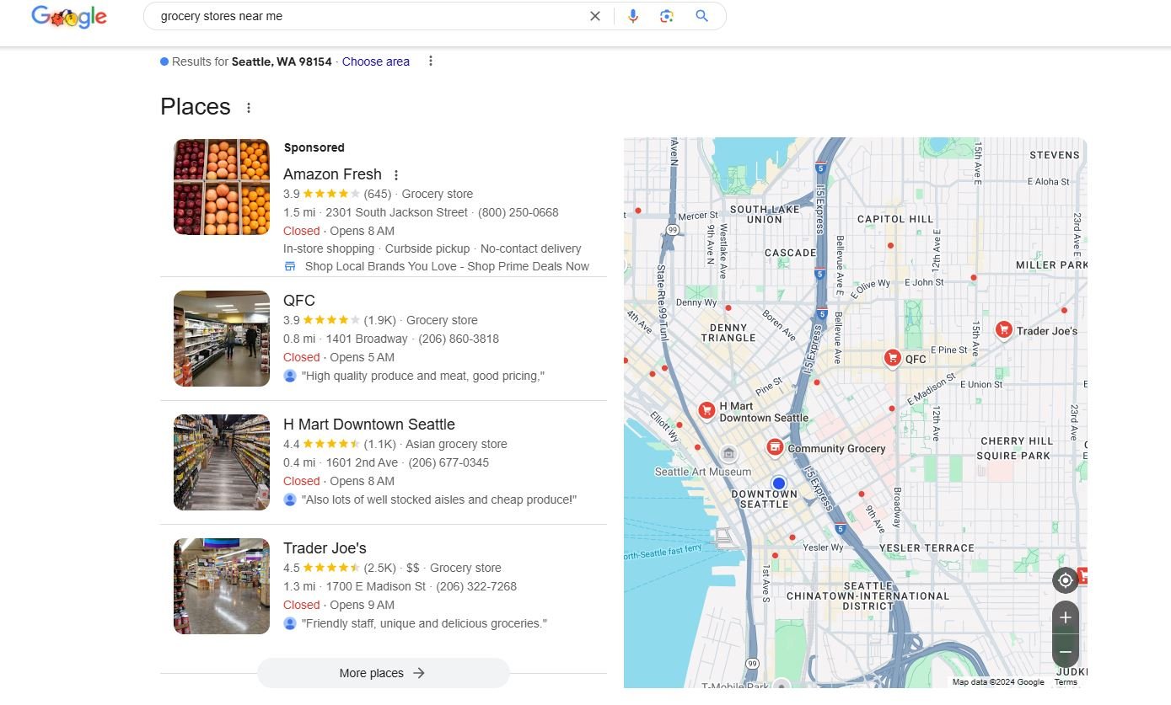Open the QFC store photo thumbnail
1171x705 pixels.
click(222, 339)
